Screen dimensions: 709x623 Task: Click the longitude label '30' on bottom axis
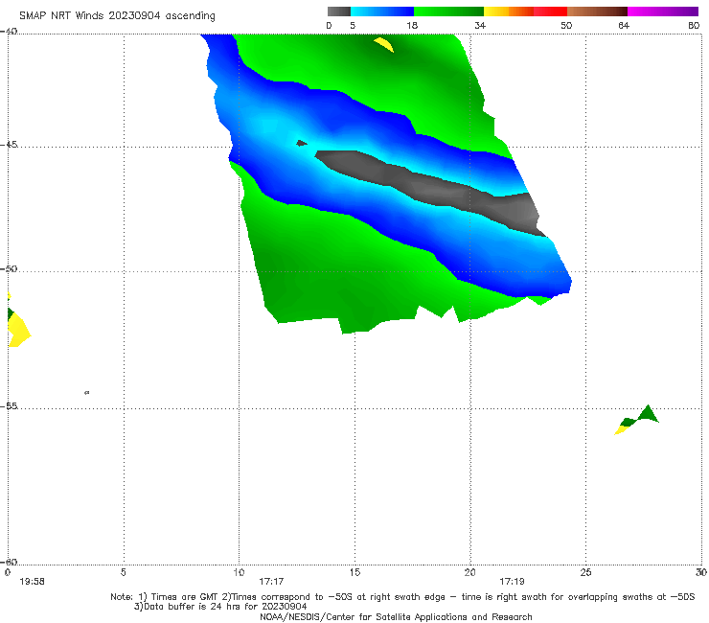tap(701, 572)
